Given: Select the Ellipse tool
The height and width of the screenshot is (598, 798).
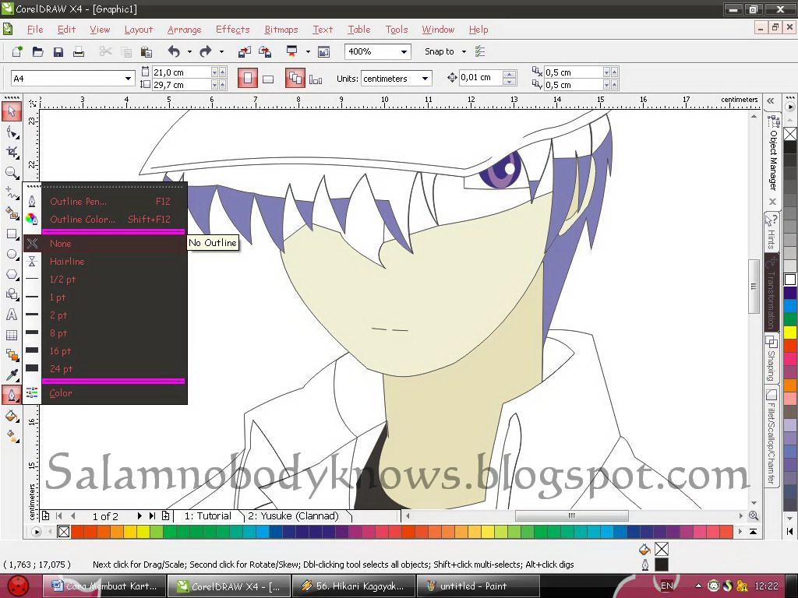Looking at the screenshot, I should click(x=12, y=255).
